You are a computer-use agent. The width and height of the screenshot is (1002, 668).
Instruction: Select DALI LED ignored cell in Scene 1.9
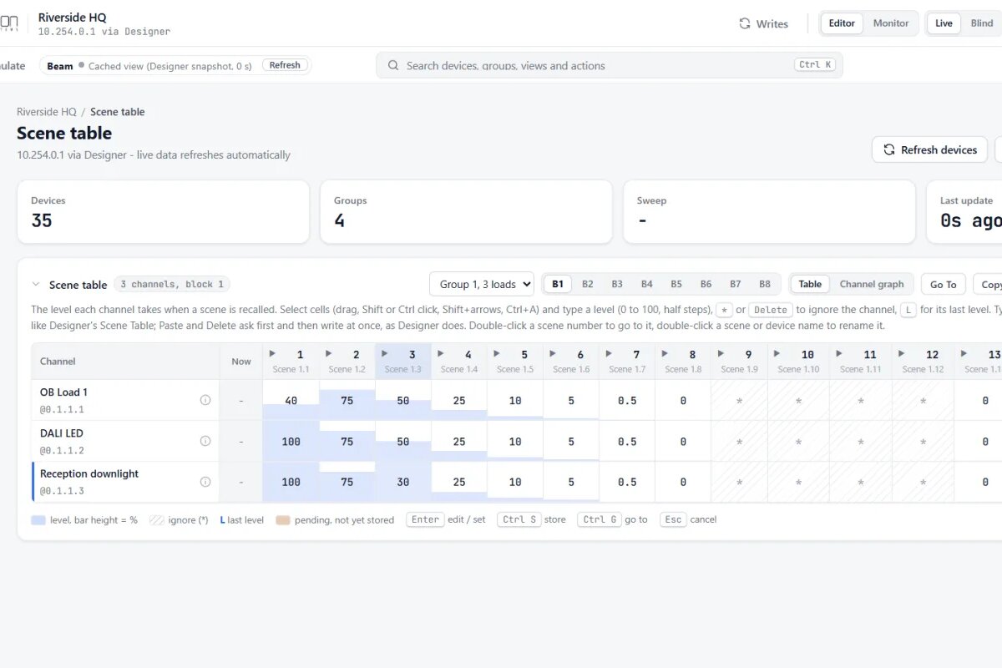739,441
